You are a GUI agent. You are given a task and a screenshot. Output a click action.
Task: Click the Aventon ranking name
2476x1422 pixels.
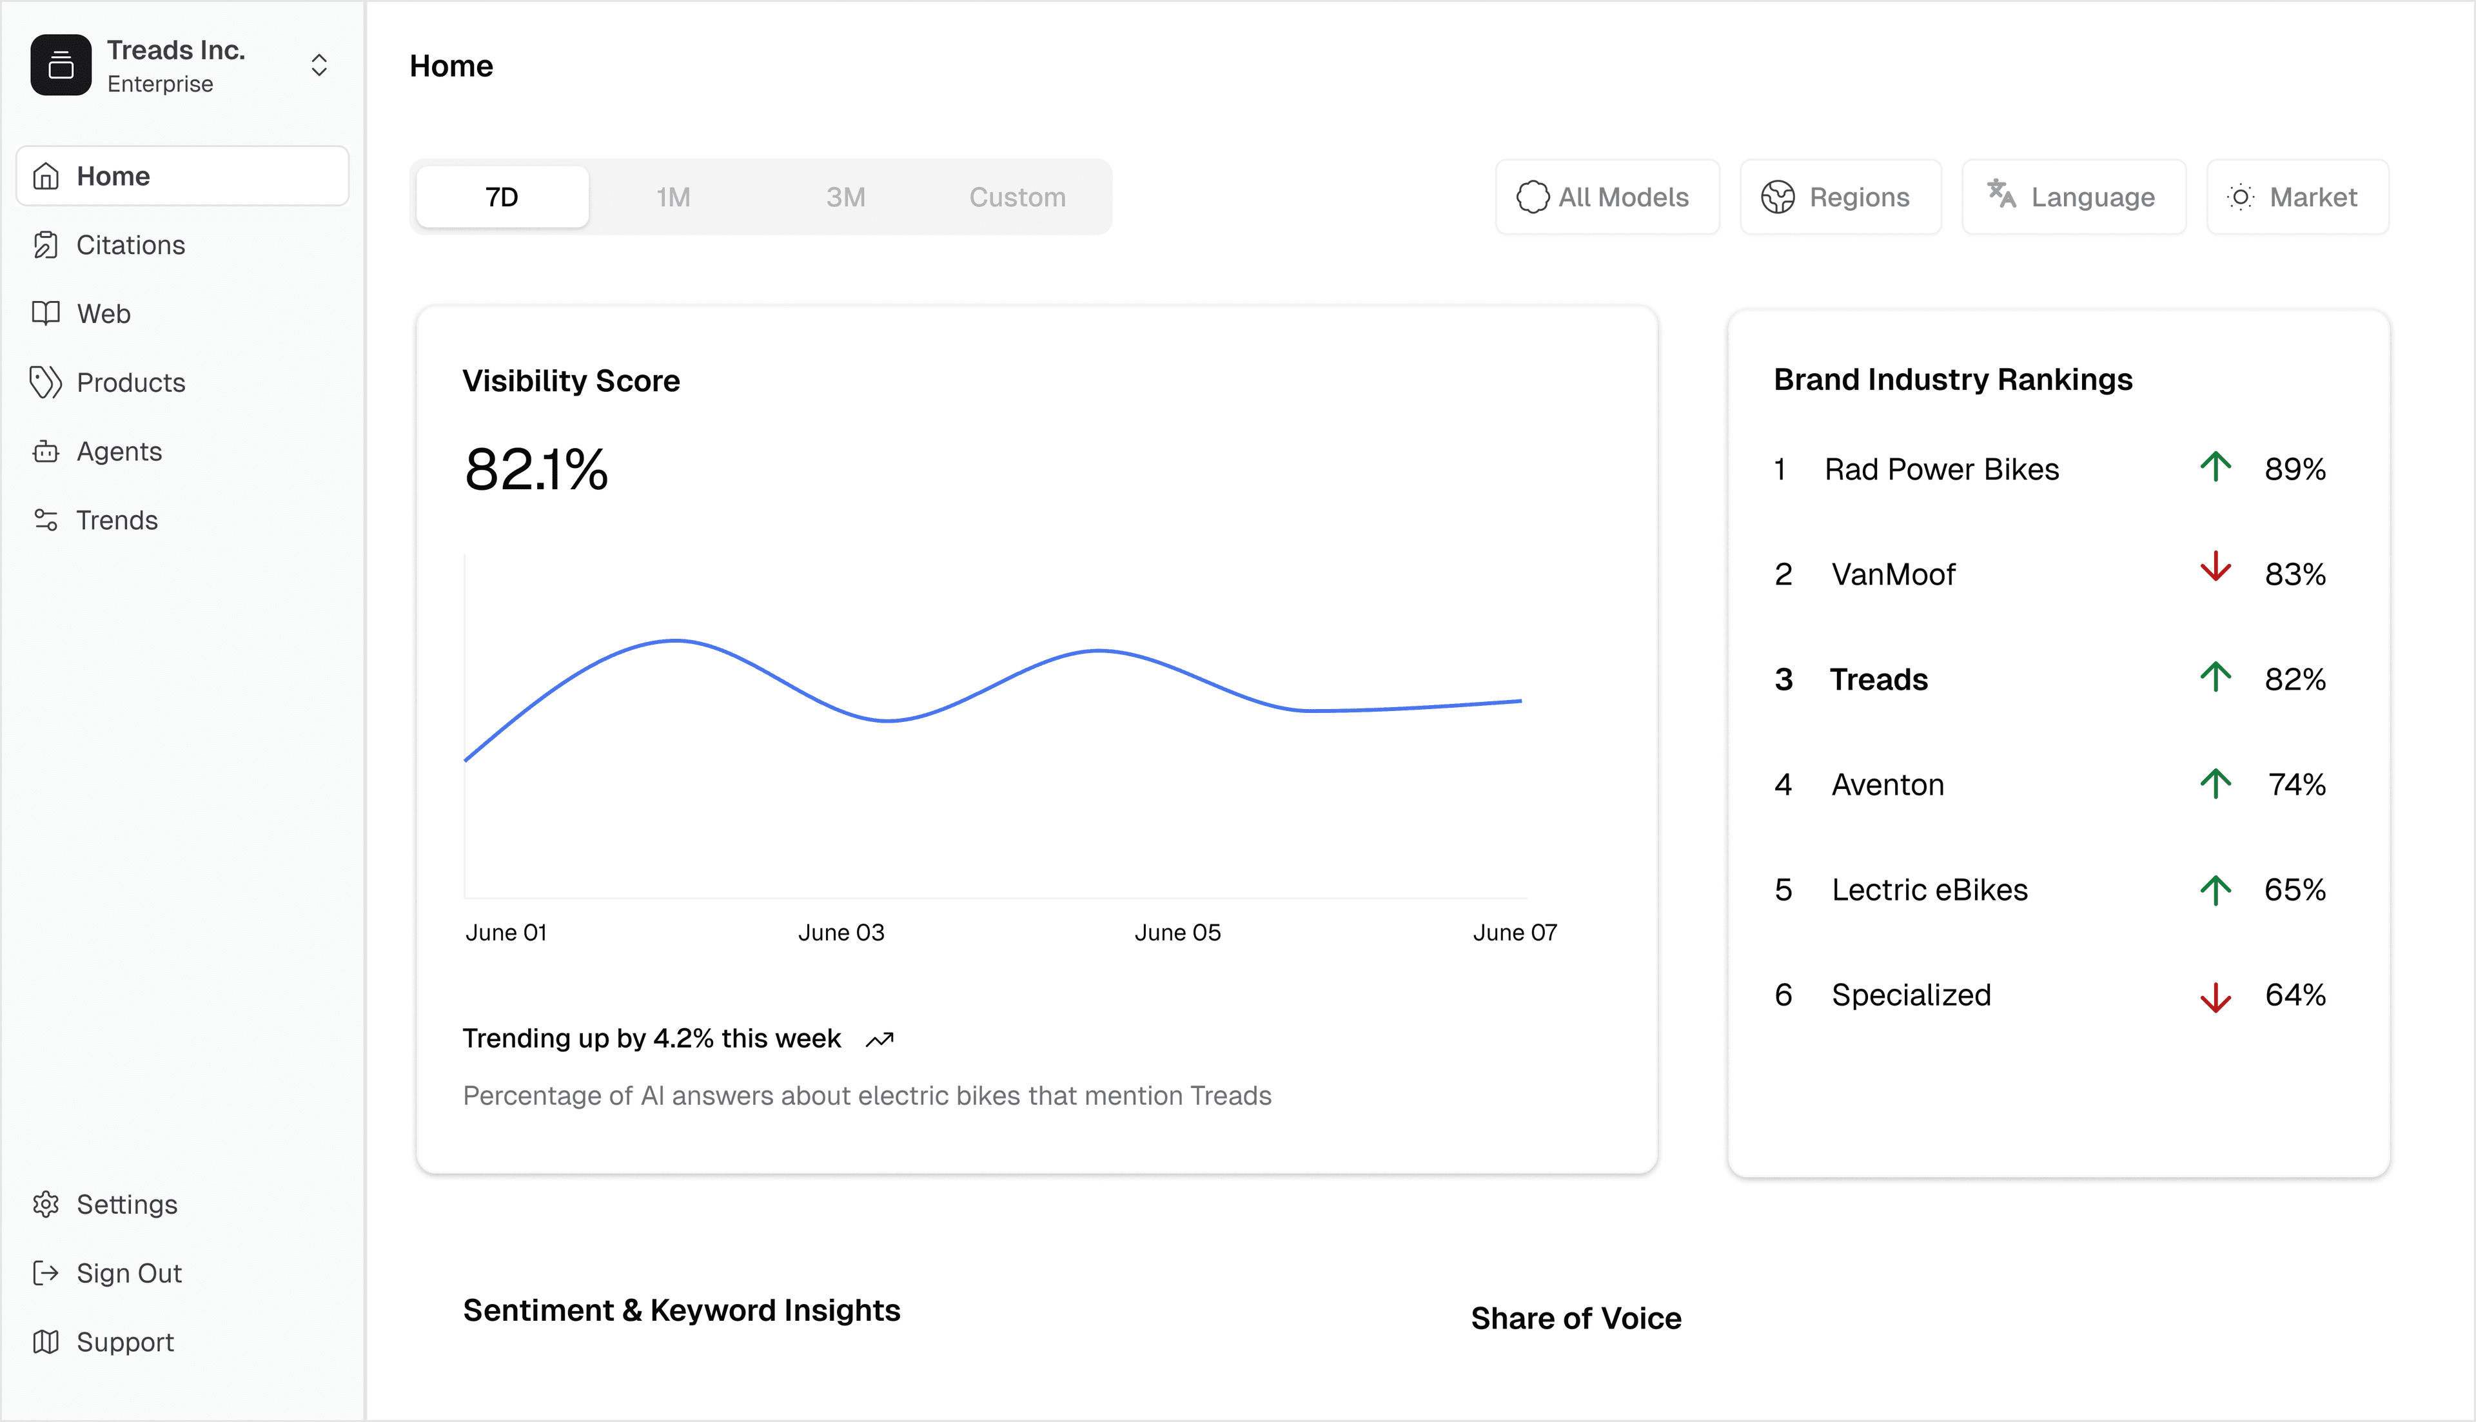(1887, 785)
